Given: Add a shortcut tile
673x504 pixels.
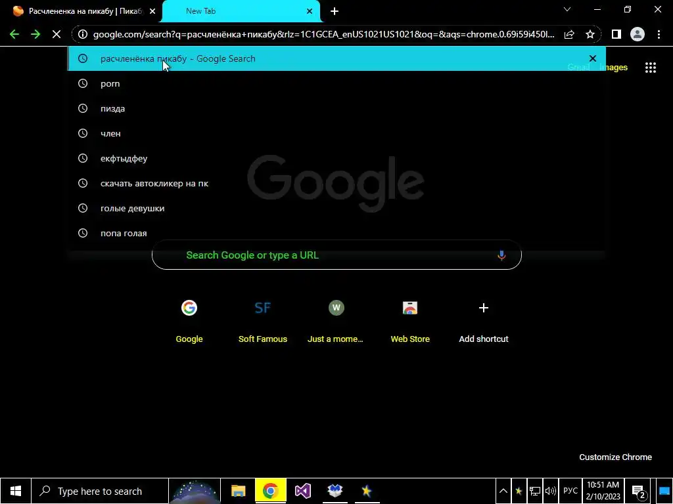Looking at the screenshot, I should pos(484,320).
